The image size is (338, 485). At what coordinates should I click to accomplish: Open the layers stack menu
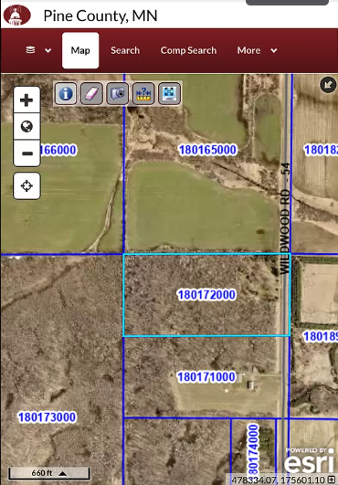coord(38,50)
